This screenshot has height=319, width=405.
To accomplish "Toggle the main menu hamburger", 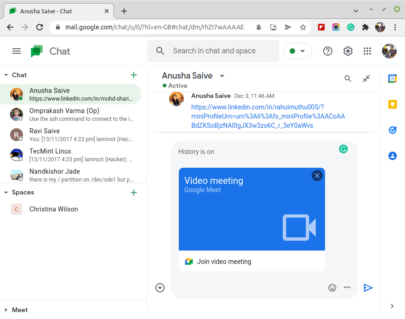I will 17,51.
